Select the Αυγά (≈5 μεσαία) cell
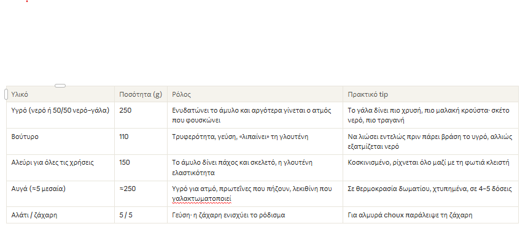This screenshot has width=528, height=229. [x=61, y=193]
